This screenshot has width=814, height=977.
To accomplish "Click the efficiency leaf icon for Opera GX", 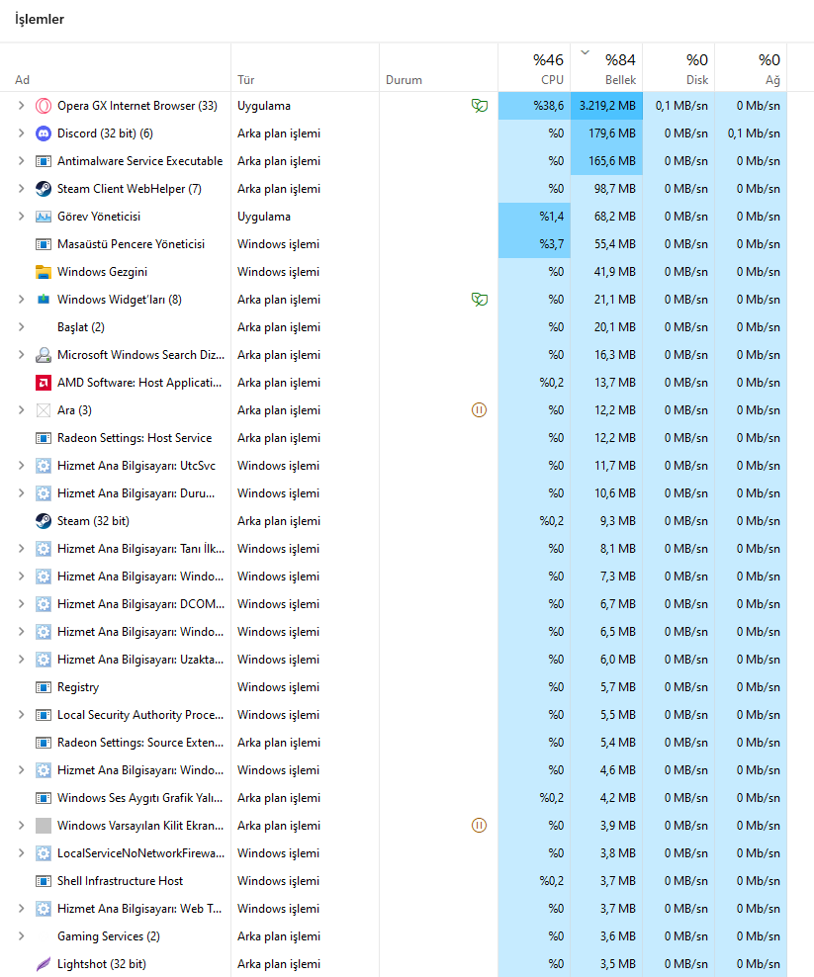I will pyautogui.click(x=480, y=106).
